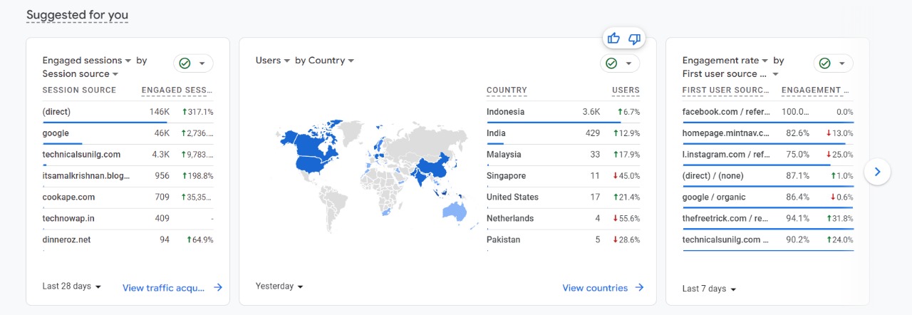912x315 pixels.
Task: Select the technicalsunilg.com session source row
Action: tap(128, 155)
